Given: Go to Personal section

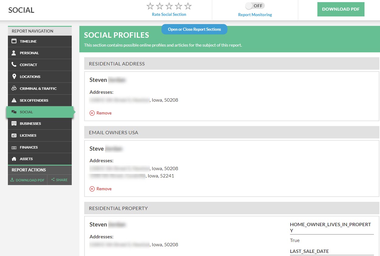Looking at the screenshot, I should pos(40,53).
